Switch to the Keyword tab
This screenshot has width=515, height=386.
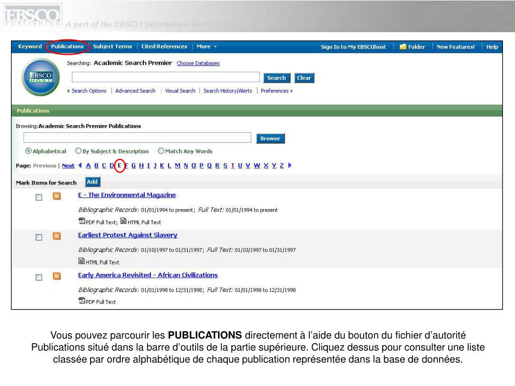(x=30, y=47)
